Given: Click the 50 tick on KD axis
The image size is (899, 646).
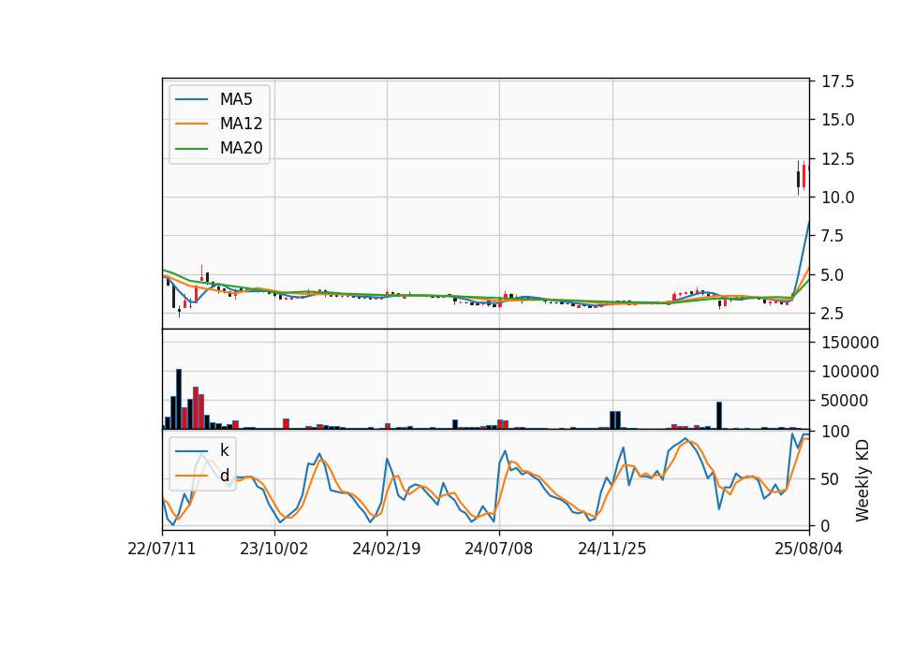Looking at the screenshot, I should click(831, 478).
